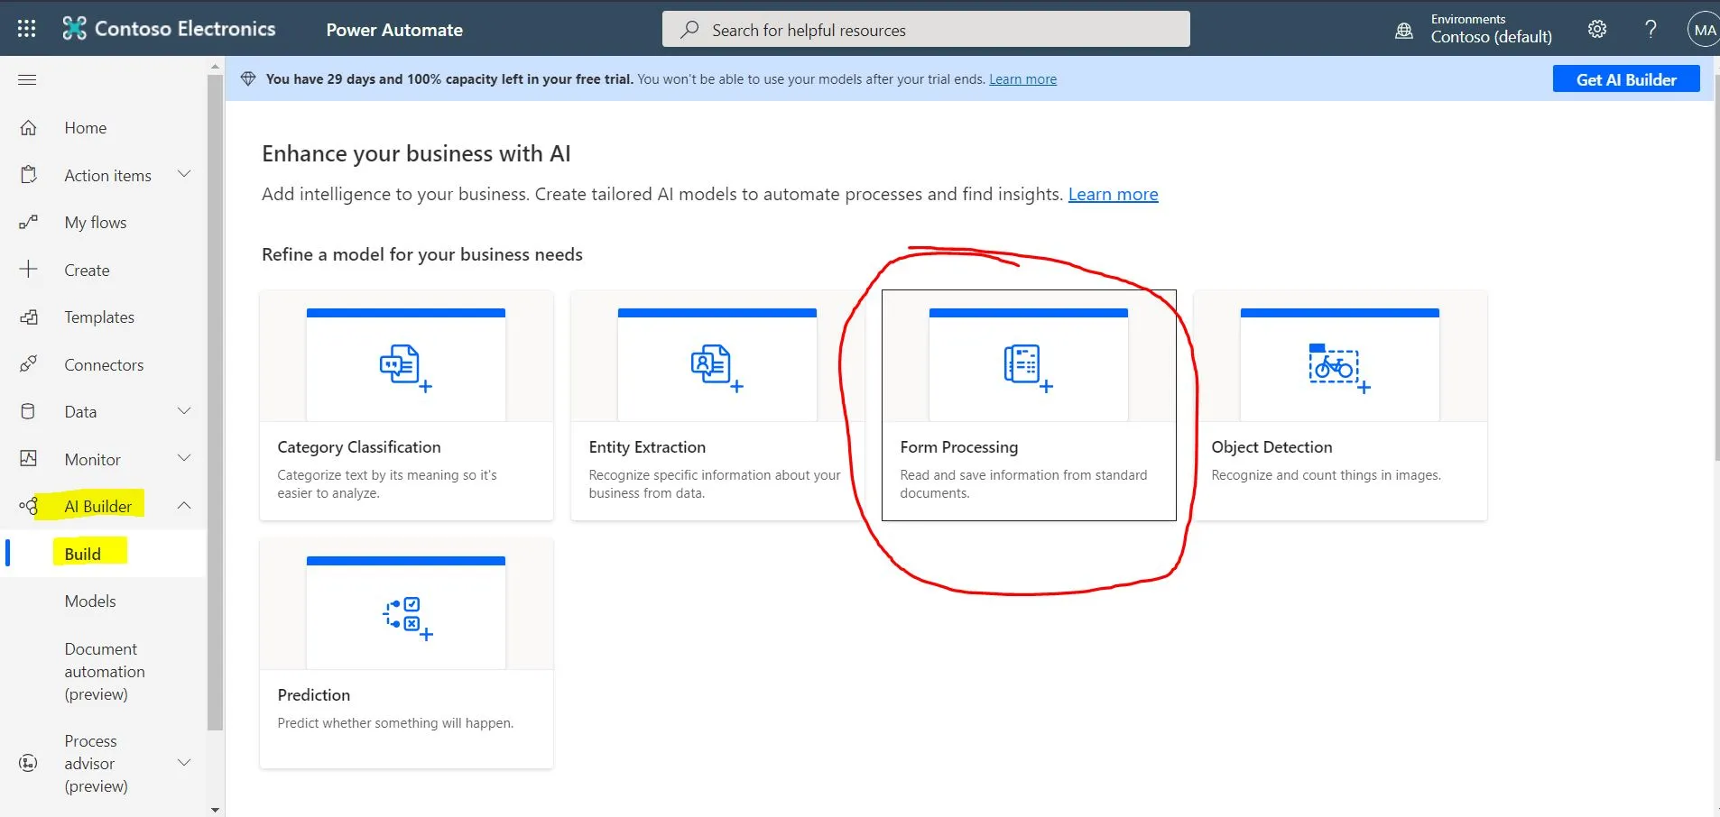Click the search for helpful resources box
Image resolution: width=1720 pixels, height=817 pixels.
click(x=926, y=30)
